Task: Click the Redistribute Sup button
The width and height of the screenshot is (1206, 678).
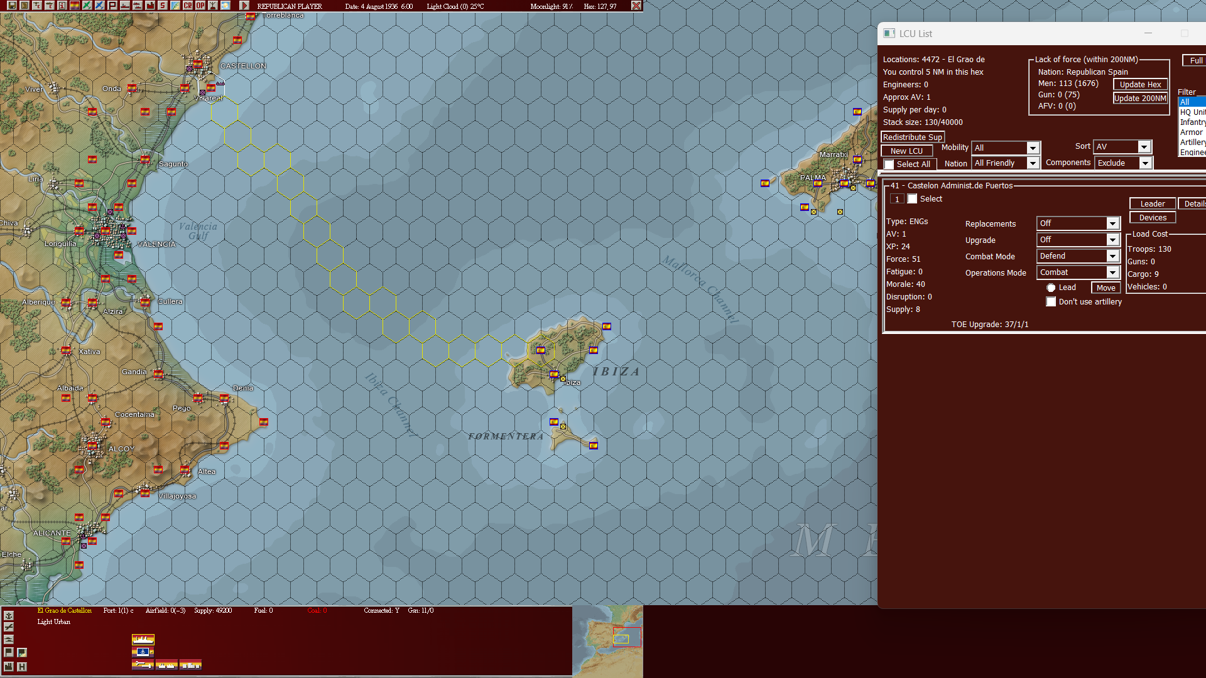Action: coord(912,137)
